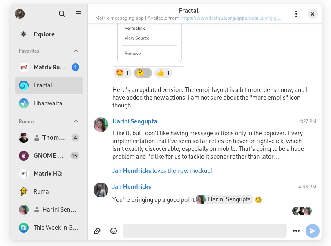Viewport: 331px width, 246px height.
Task: Close the Fractal room view
Action: pyautogui.click(x=313, y=14)
